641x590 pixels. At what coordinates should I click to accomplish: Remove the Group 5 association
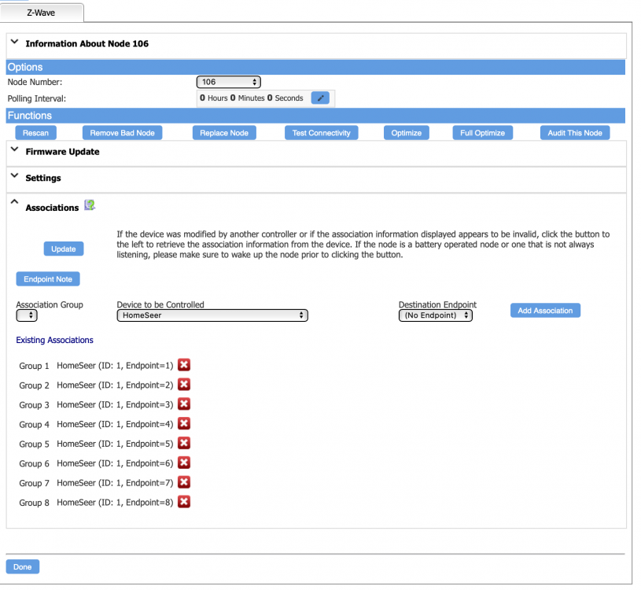tap(184, 444)
